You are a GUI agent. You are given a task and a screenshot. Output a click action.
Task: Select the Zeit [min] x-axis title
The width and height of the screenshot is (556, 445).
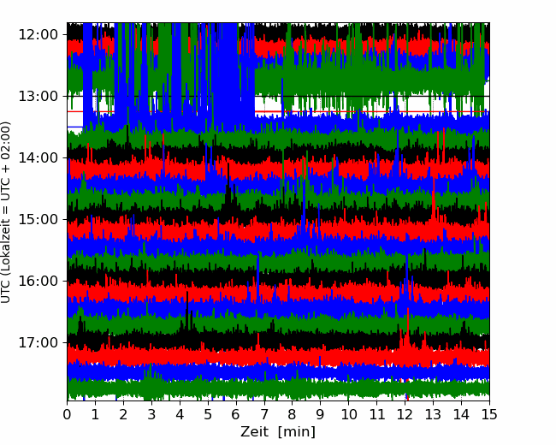tap(278, 432)
